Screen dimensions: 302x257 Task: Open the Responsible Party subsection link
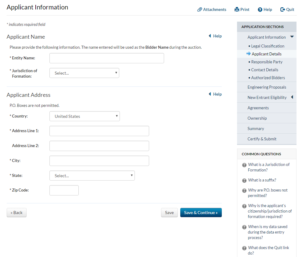[x=267, y=62]
